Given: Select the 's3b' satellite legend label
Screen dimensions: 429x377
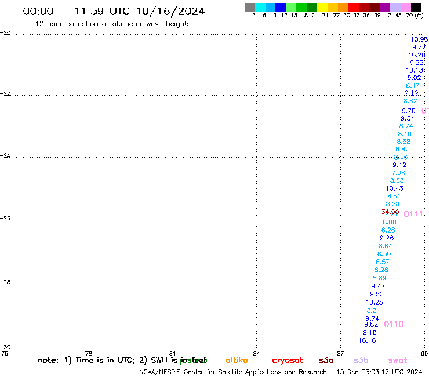Looking at the screenshot, I should point(361,360).
